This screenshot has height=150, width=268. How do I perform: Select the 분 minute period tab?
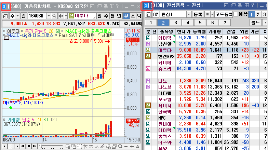click(x=126, y=16)
